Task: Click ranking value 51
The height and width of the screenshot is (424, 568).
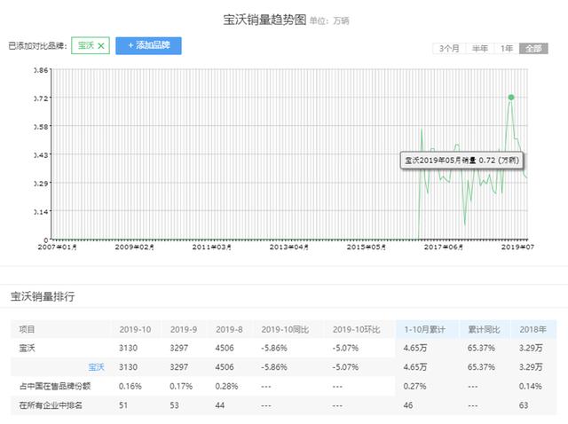Action: click(x=123, y=405)
